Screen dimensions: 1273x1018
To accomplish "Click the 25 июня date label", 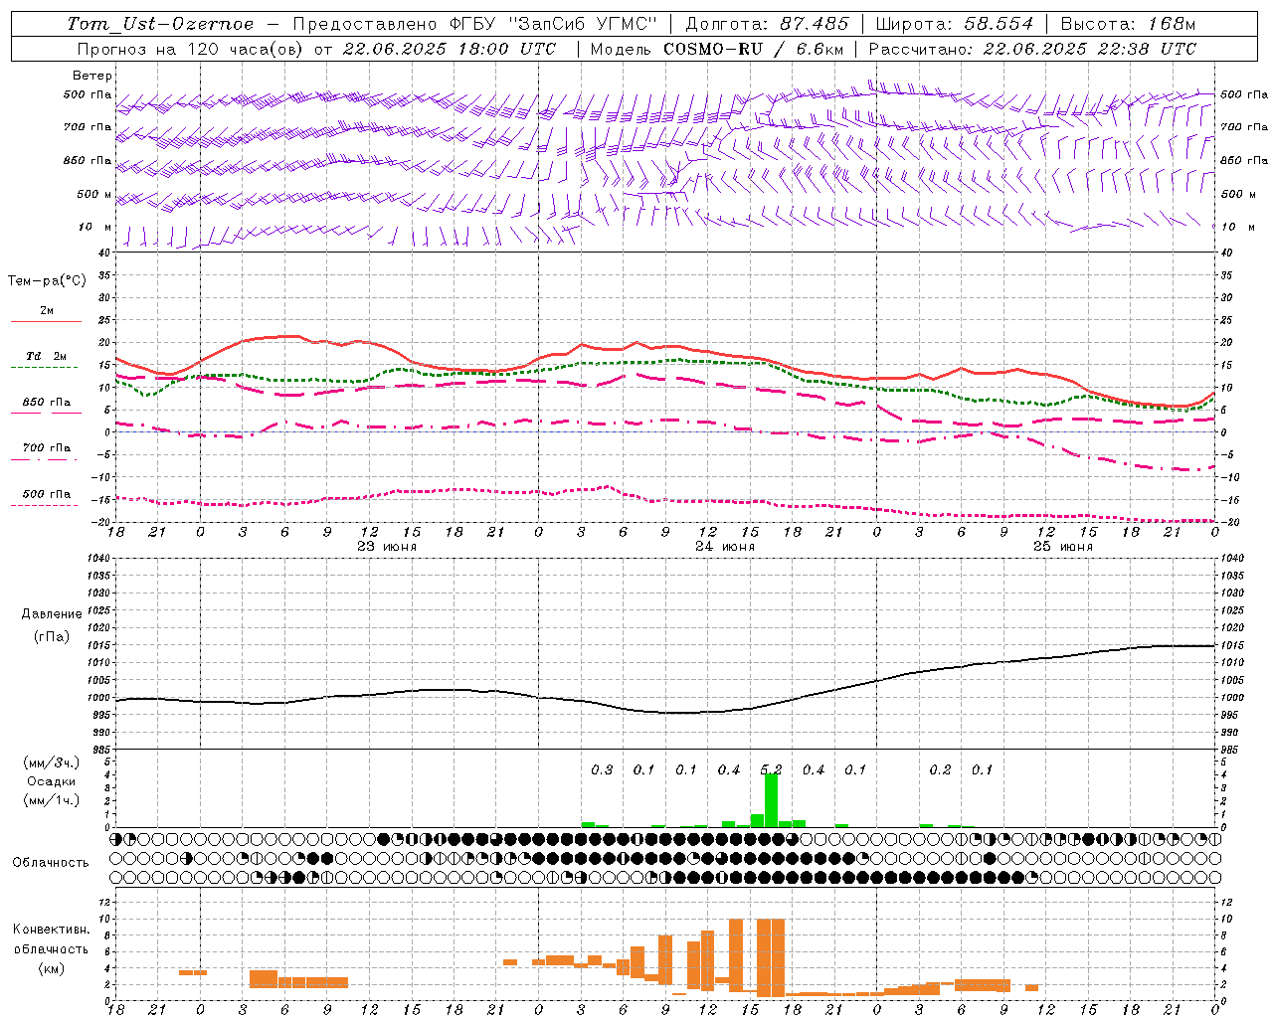I will [x=1063, y=547].
